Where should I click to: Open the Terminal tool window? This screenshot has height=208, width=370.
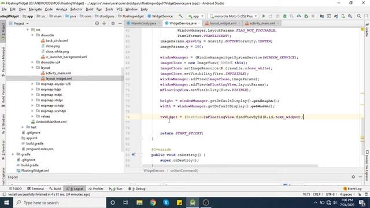pos(35,189)
